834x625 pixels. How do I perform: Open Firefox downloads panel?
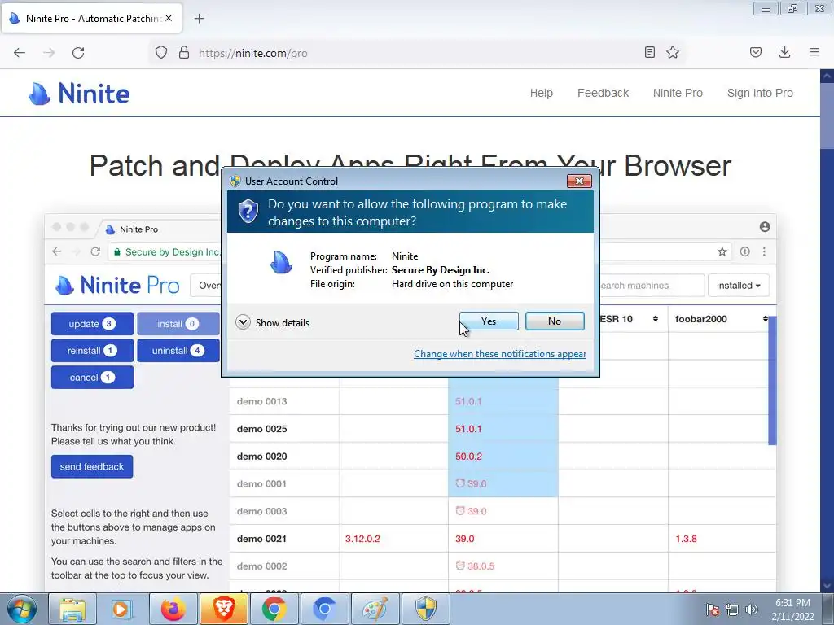coord(784,52)
